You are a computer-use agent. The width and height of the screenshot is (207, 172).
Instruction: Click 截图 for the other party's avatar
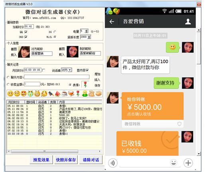[14, 49]
